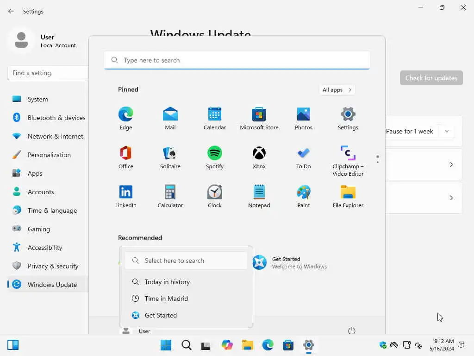Click the User account in Start menu
The height and width of the screenshot is (356, 474).
pyautogui.click(x=136, y=331)
